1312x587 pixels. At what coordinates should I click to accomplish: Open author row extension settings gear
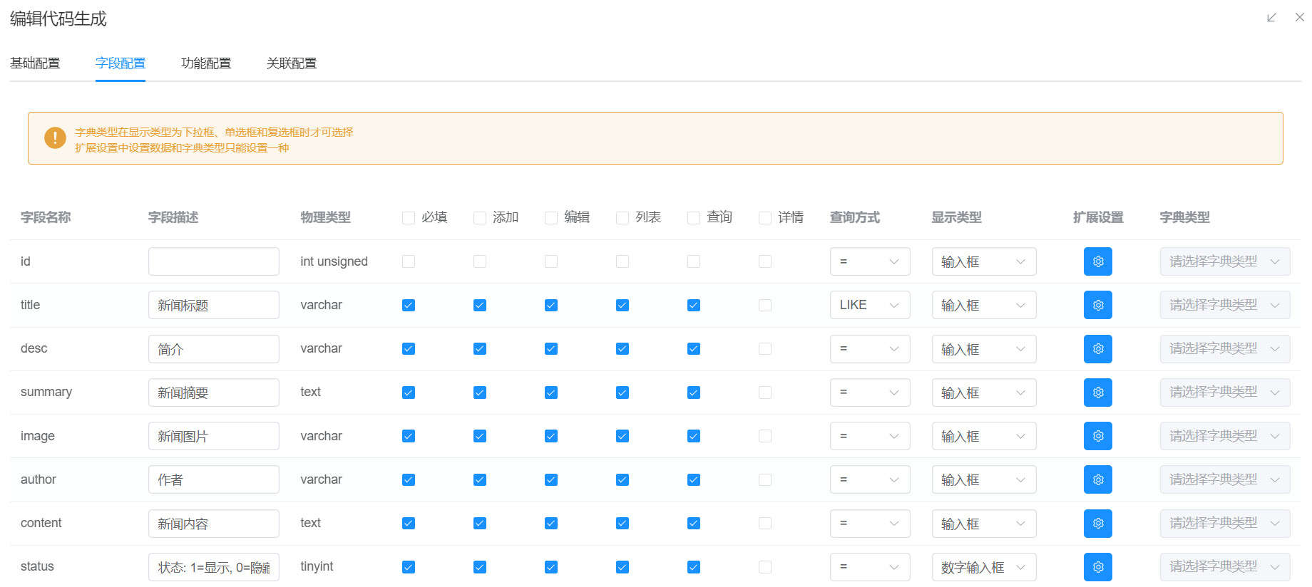[x=1097, y=479]
